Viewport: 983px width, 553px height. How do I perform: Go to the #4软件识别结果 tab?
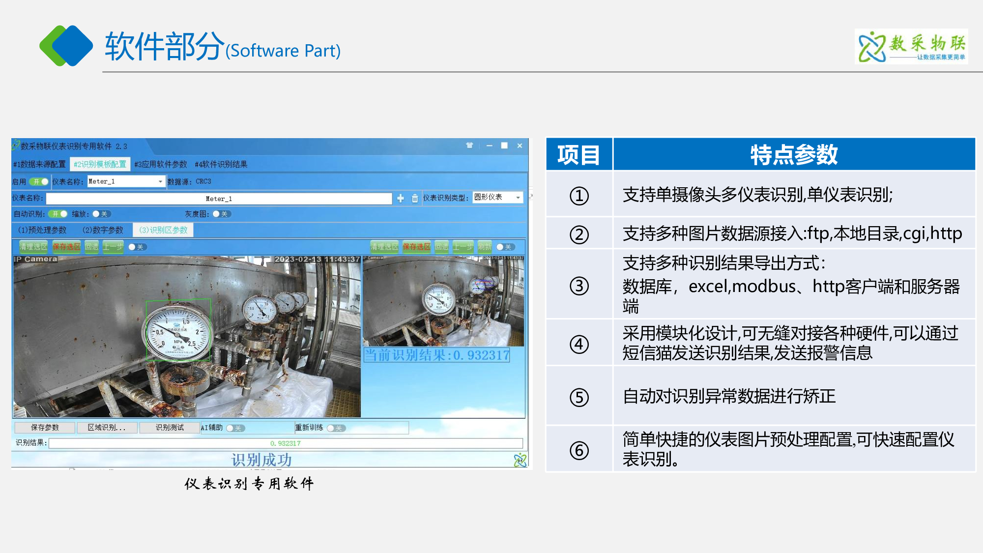pyautogui.click(x=221, y=164)
